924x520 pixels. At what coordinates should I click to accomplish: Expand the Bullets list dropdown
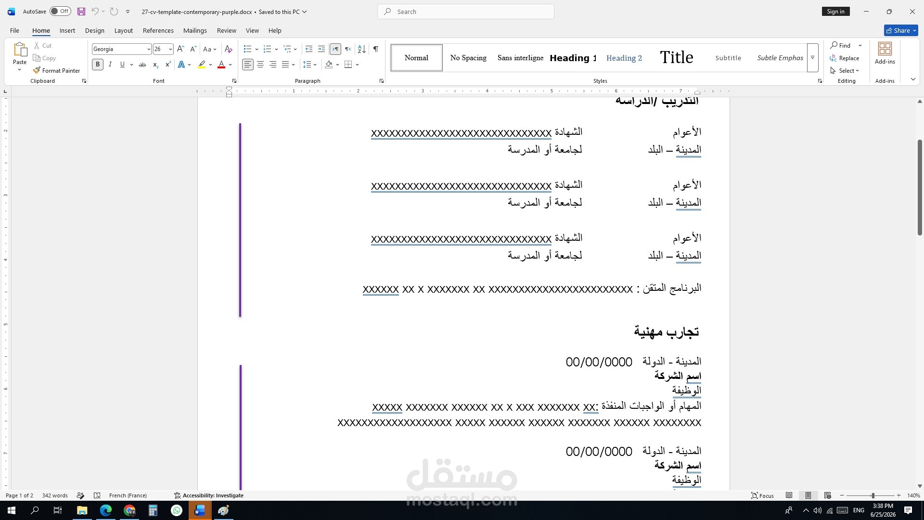[257, 49]
